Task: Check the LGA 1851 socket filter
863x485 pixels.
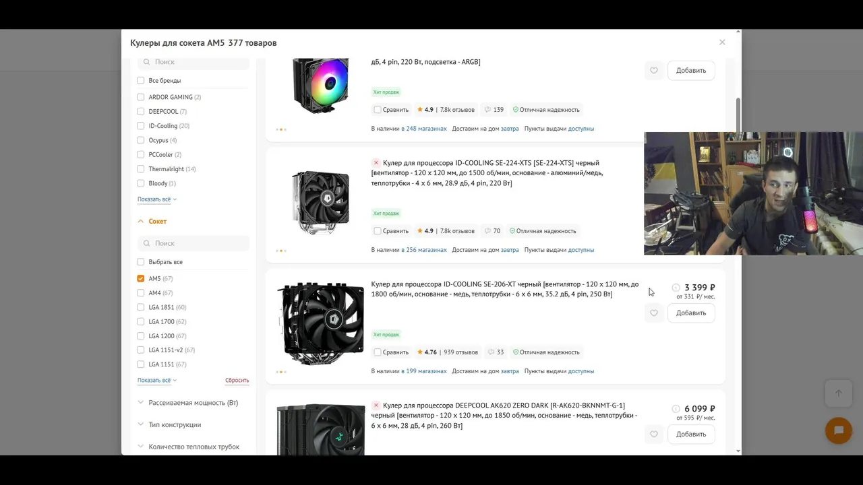Action: pos(141,307)
